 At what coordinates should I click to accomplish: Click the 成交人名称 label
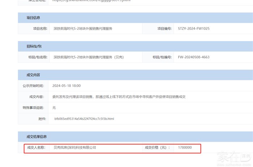36,148
